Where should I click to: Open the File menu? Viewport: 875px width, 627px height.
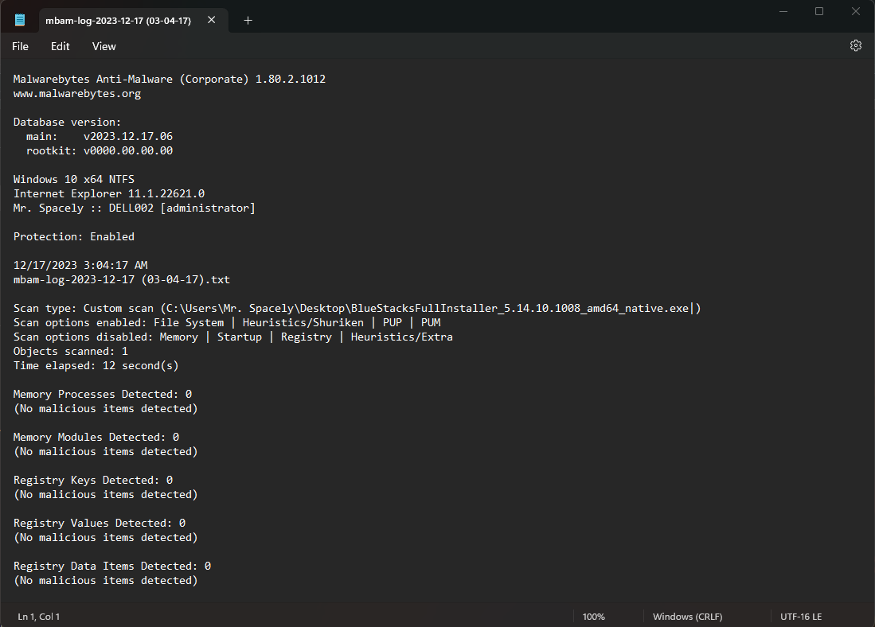(20, 46)
